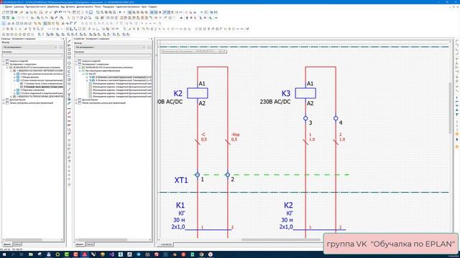Click the '-Кор 0,5' wire label
460x258 pixels.
(235, 137)
